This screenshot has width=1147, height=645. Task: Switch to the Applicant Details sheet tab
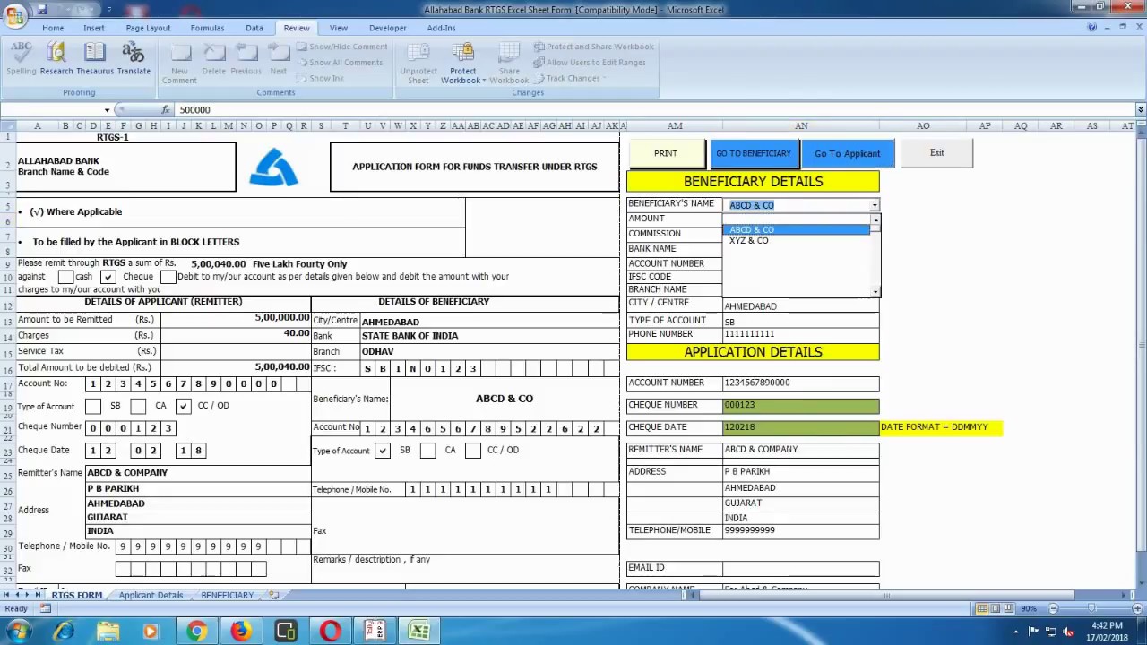pos(151,595)
